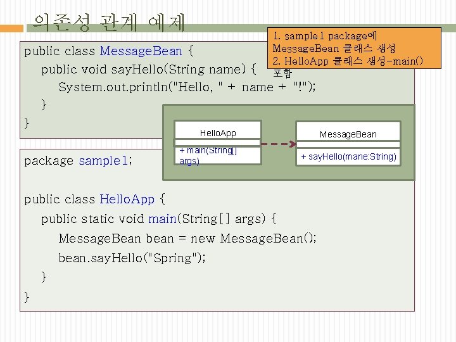Click the bean.sayHello("Spring"); line
Image resolution: width=456 pixels, height=342 pixels.
[132, 258]
